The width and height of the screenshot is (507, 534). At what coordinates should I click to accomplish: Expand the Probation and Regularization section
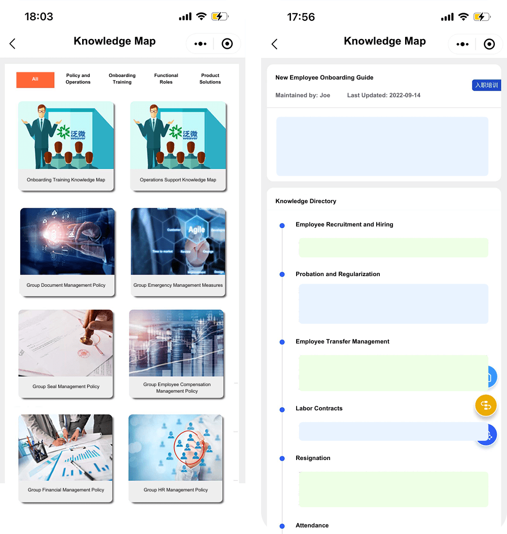click(338, 274)
